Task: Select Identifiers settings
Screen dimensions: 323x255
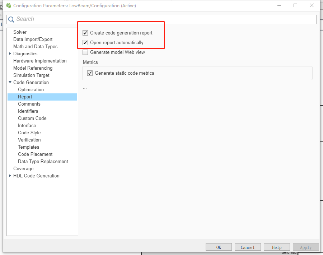Action: pyautogui.click(x=28, y=111)
